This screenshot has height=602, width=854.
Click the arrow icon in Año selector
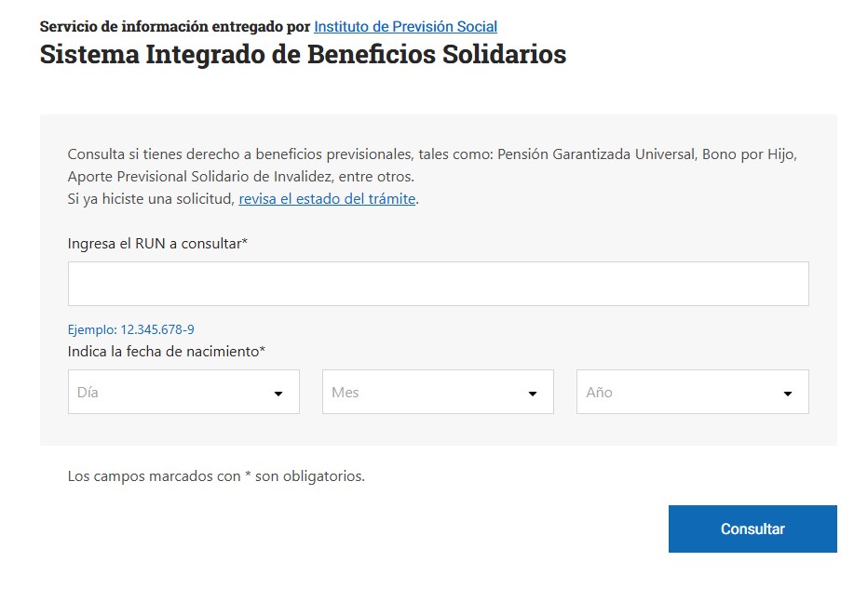click(788, 394)
